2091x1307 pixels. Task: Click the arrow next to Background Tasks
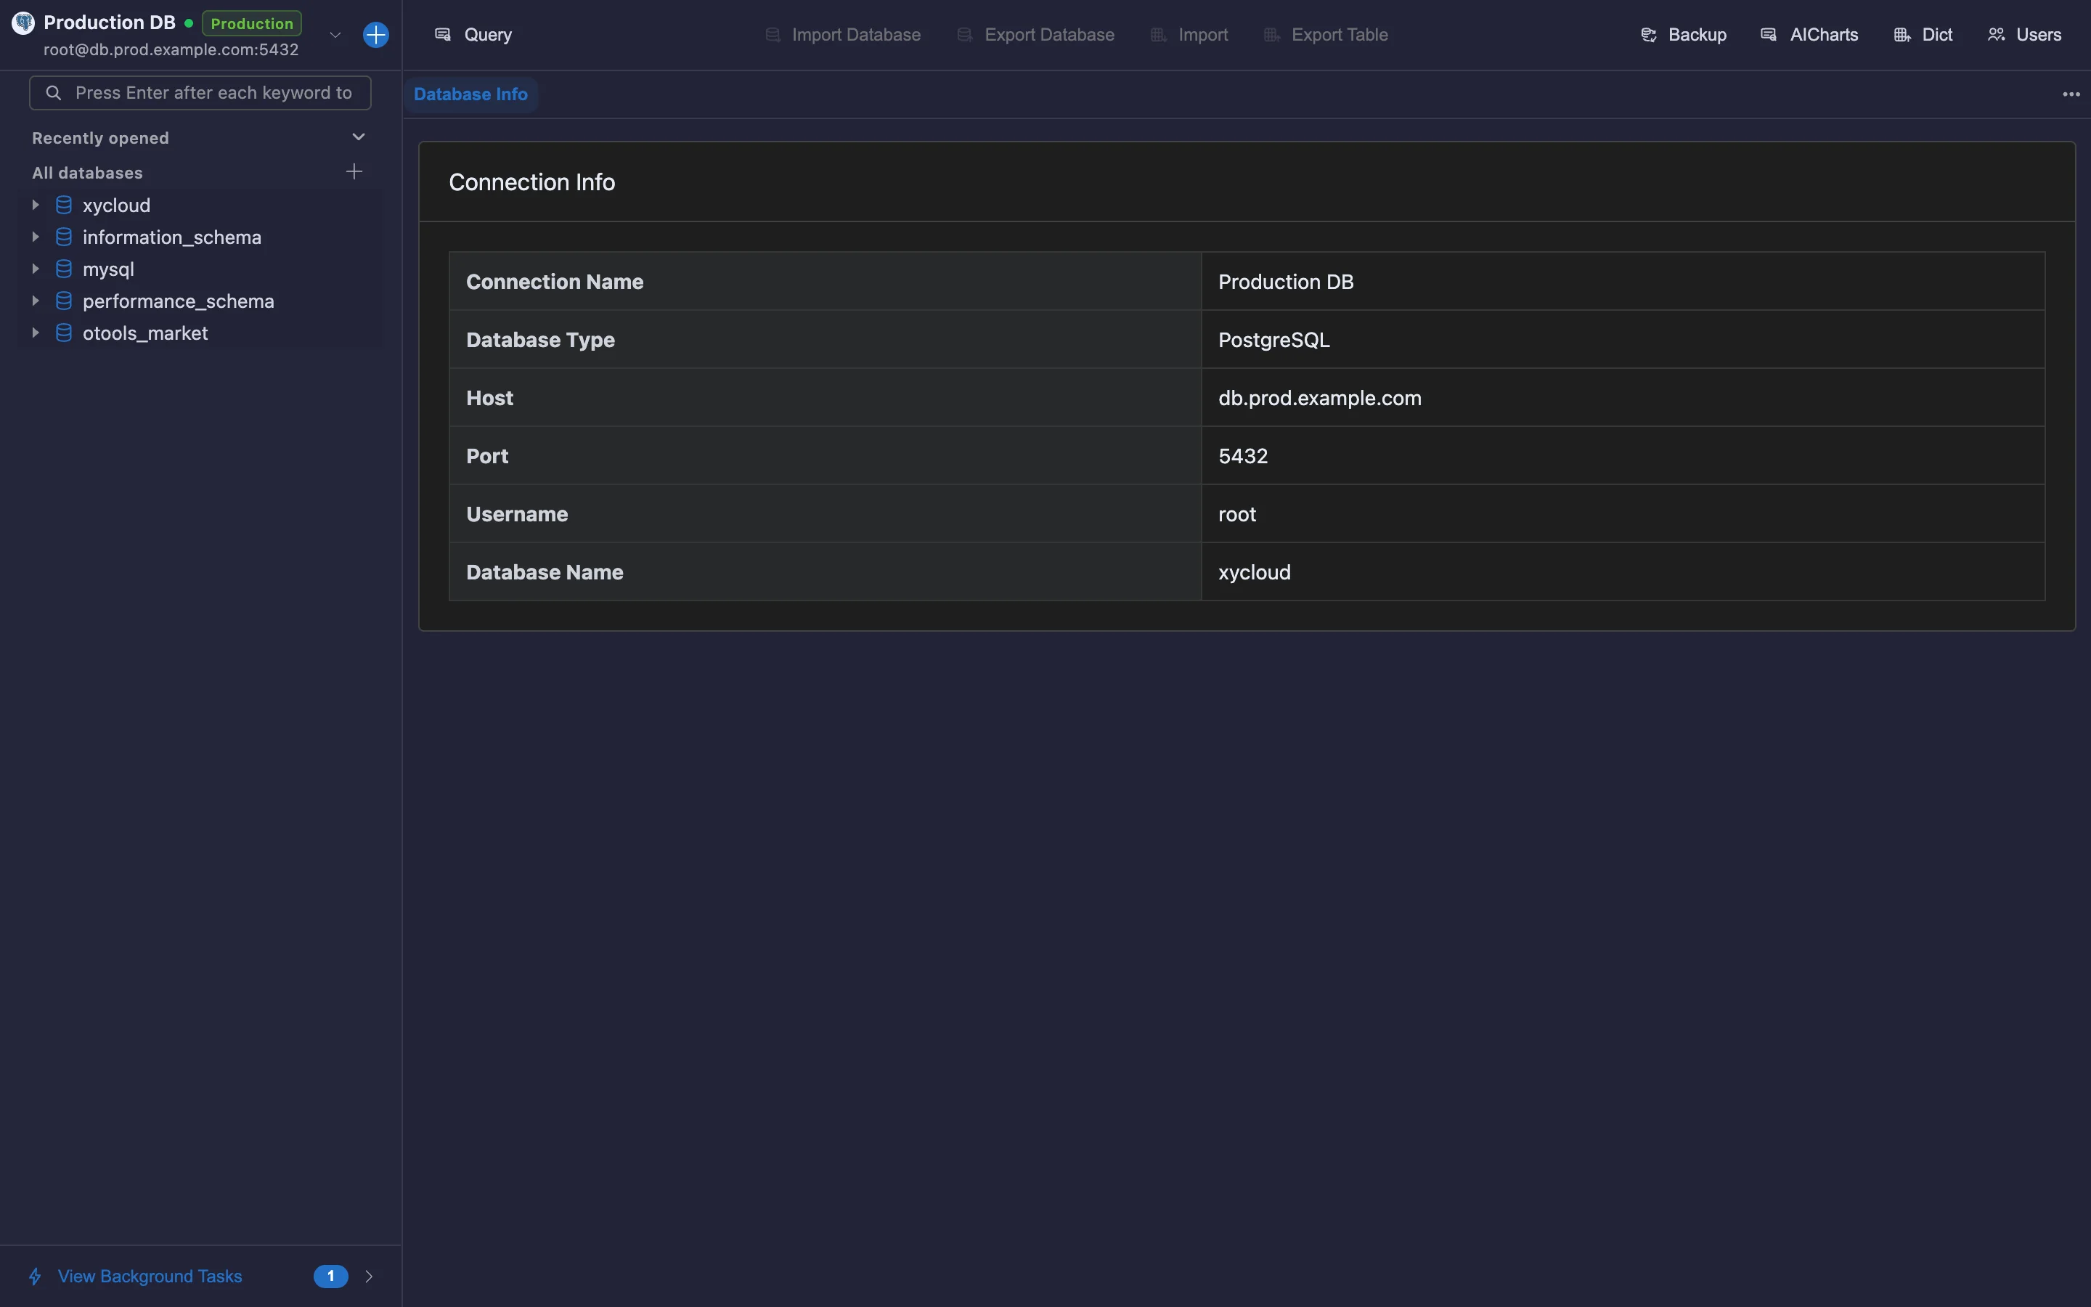pyautogui.click(x=369, y=1276)
